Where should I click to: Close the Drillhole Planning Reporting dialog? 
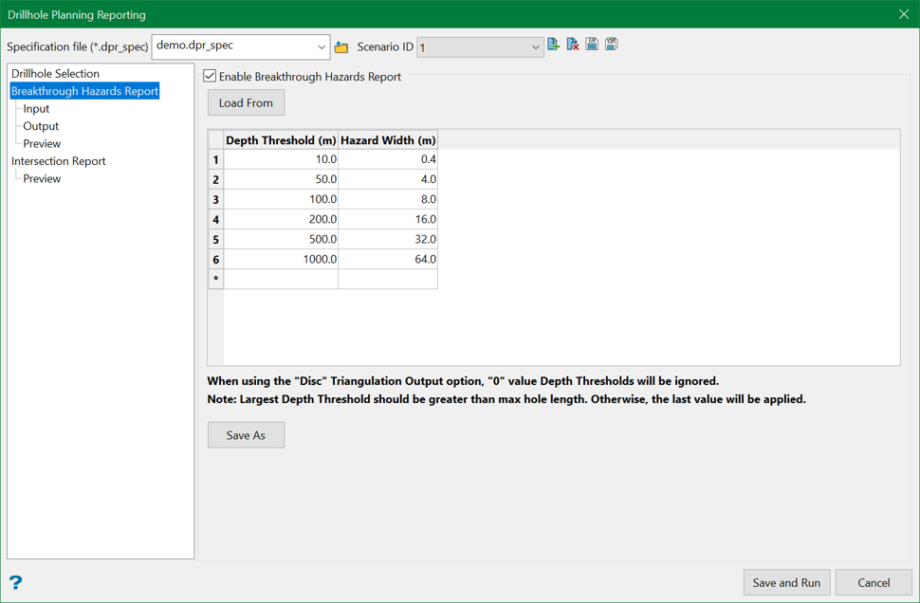pos(903,14)
